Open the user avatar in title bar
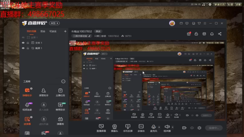244x137 pixels. (172, 23)
